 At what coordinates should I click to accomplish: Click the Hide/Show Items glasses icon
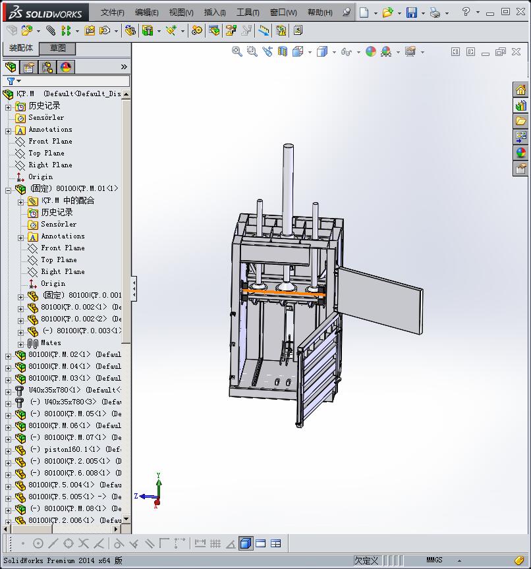coord(347,52)
